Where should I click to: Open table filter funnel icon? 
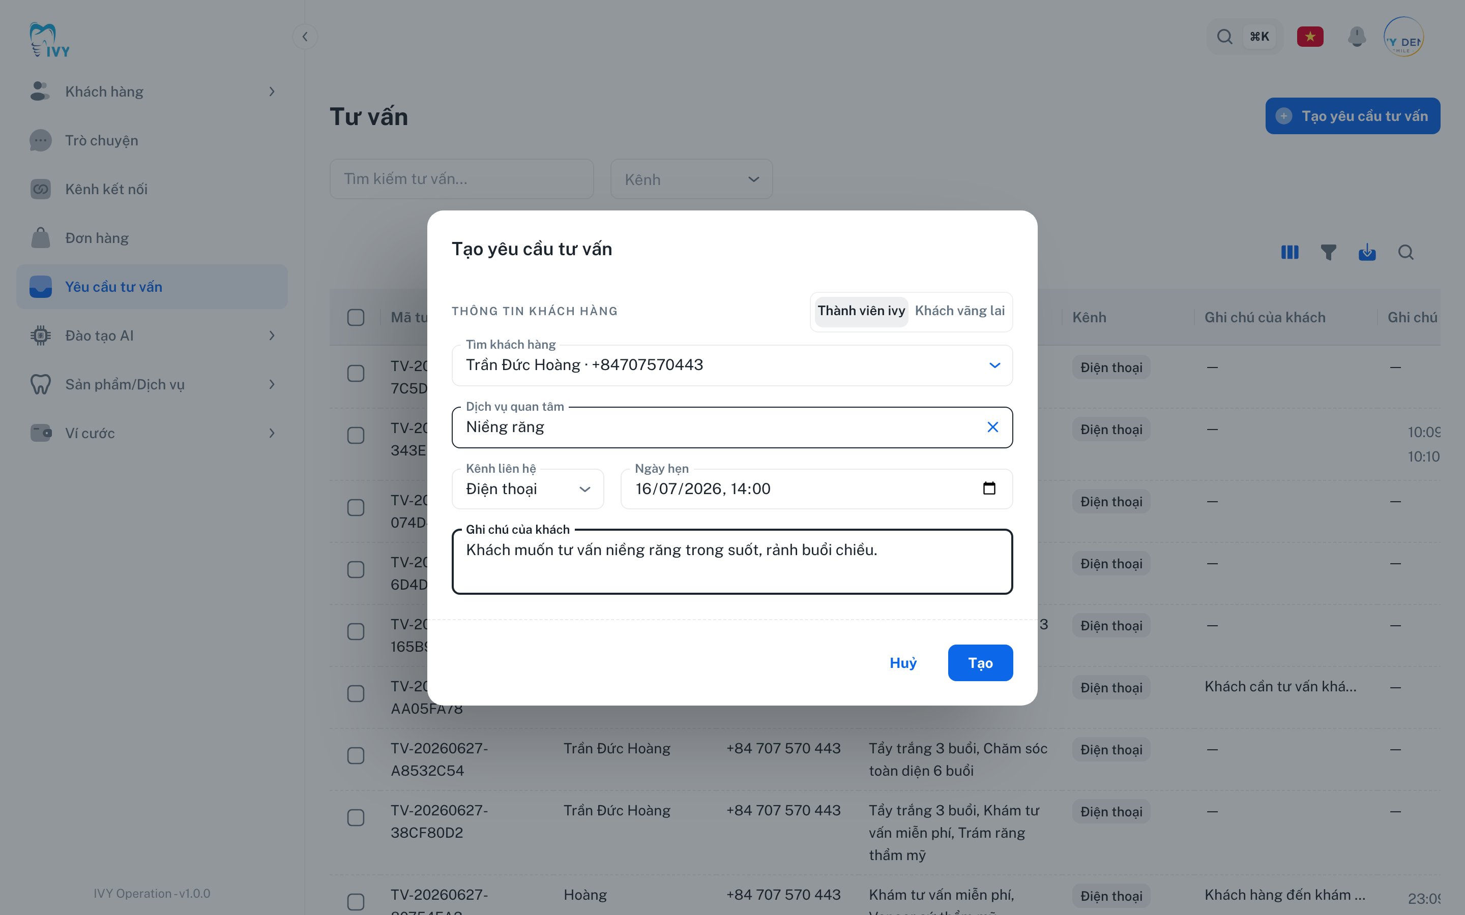pos(1328,252)
